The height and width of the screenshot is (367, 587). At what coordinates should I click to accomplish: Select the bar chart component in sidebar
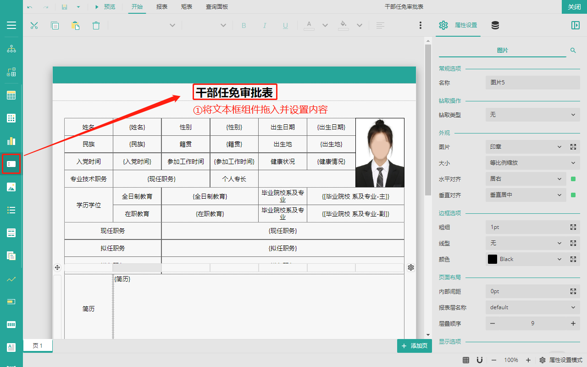click(11, 141)
